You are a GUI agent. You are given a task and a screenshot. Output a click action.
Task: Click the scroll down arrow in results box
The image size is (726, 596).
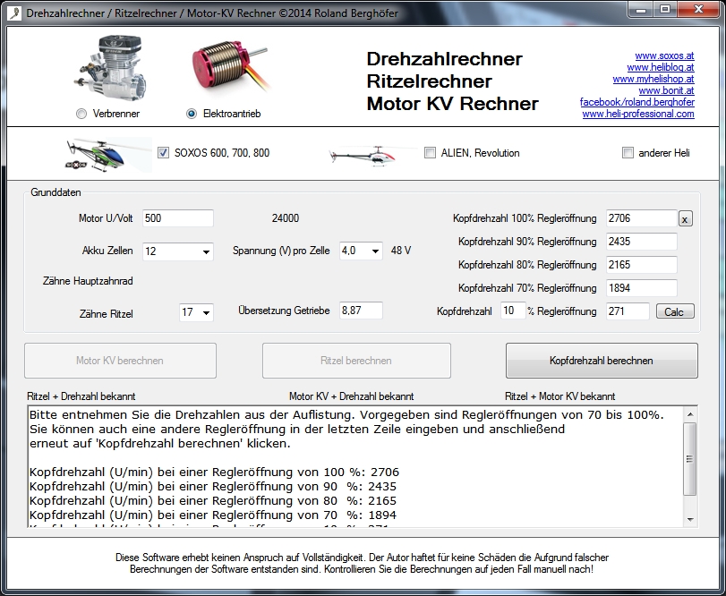[x=690, y=520]
